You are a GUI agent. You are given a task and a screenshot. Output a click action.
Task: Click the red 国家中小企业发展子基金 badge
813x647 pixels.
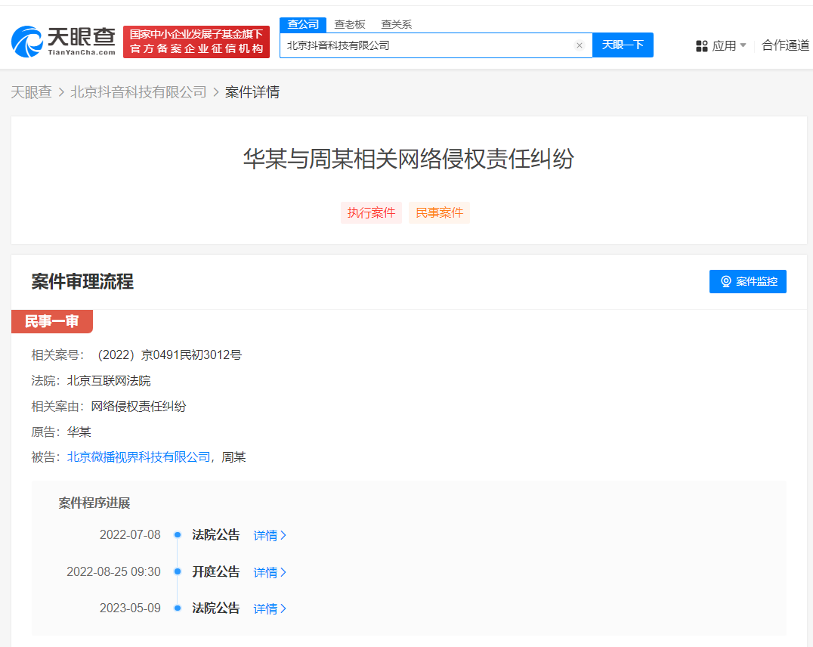click(x=196, y=42)
